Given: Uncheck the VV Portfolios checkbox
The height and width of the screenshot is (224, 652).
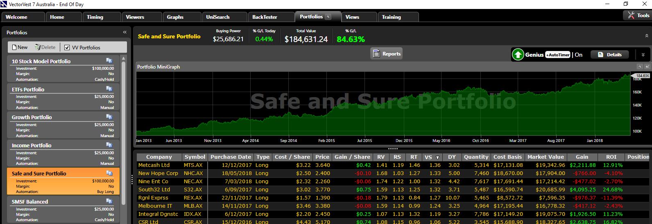Looking at the screenshot, I should point(67,47).
